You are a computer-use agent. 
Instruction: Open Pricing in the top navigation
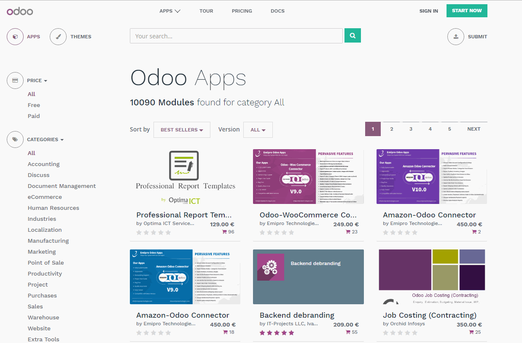[242, 11]
